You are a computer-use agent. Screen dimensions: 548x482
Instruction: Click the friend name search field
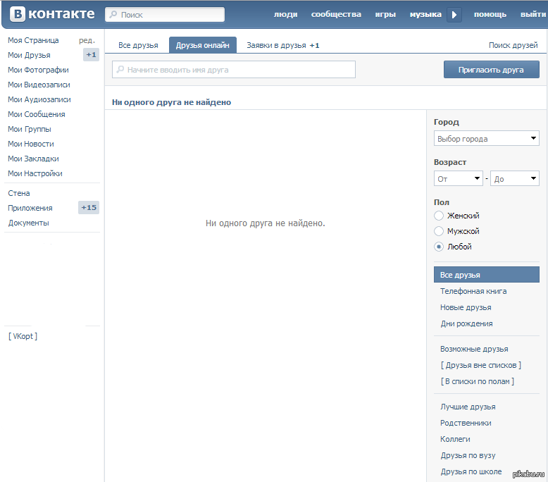click(234, 70)
